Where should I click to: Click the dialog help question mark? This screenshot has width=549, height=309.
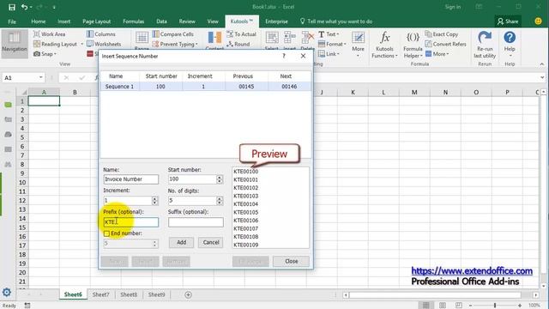click(284, 56)
